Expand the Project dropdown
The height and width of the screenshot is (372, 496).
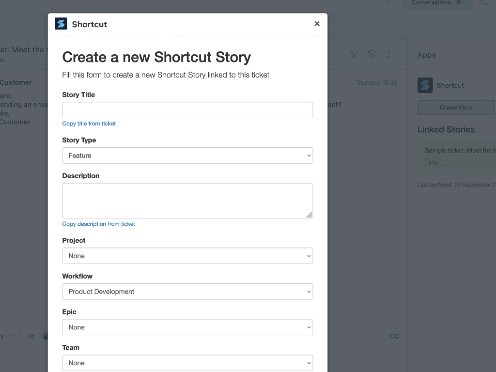click(x=187, y=256)
